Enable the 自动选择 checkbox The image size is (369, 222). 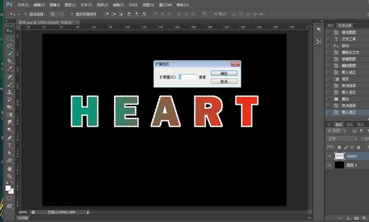tap(26, 14)
